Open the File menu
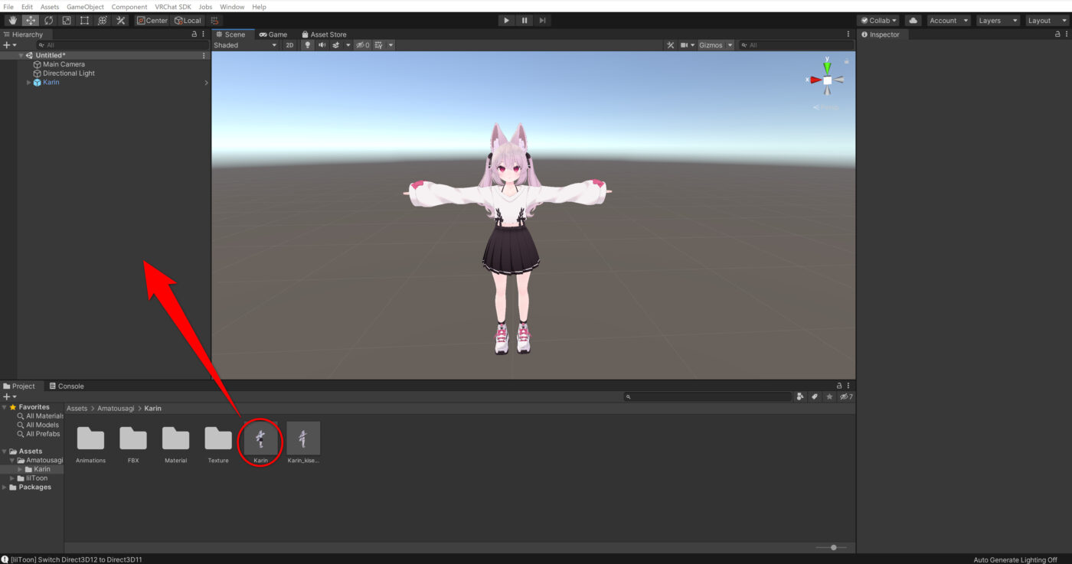The image size is (1072, 564). [x=9, y=7]
